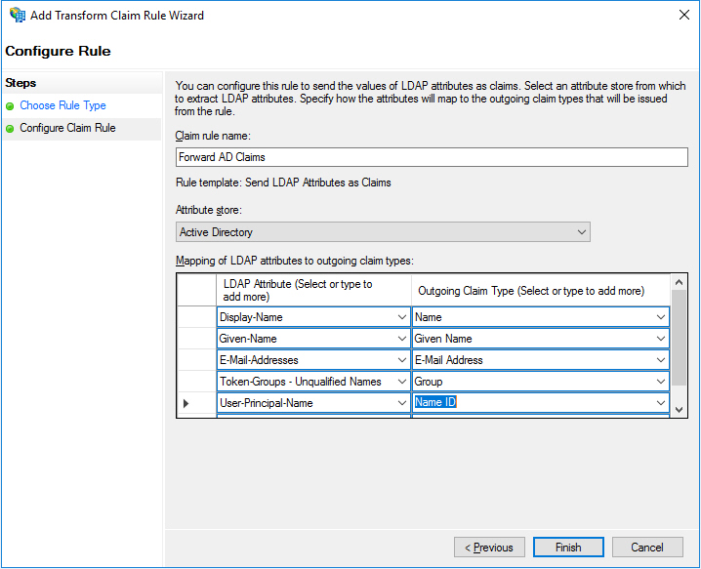The width and height of the screenshot is (701, 569).
Task: Open the Choose Rule Type step
Action: [x=62, y=105]
